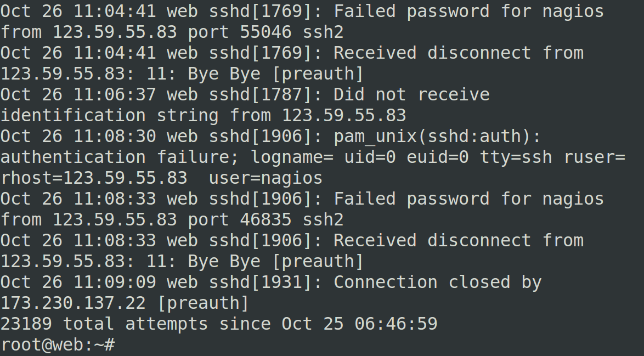Click the root@web shell prompt

tap(58, 344)
